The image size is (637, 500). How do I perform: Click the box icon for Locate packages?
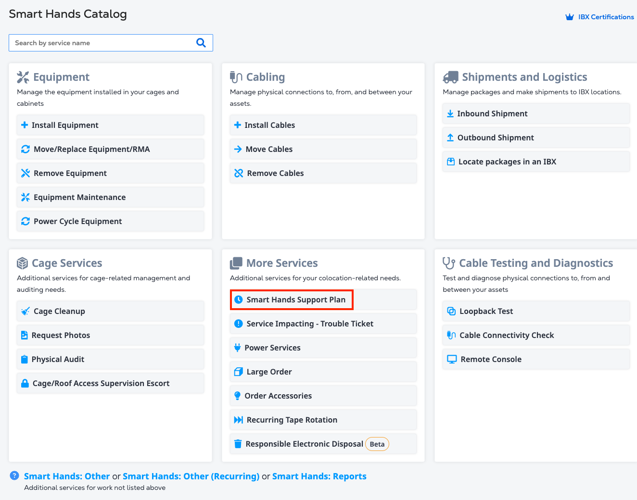pos(451,162)
